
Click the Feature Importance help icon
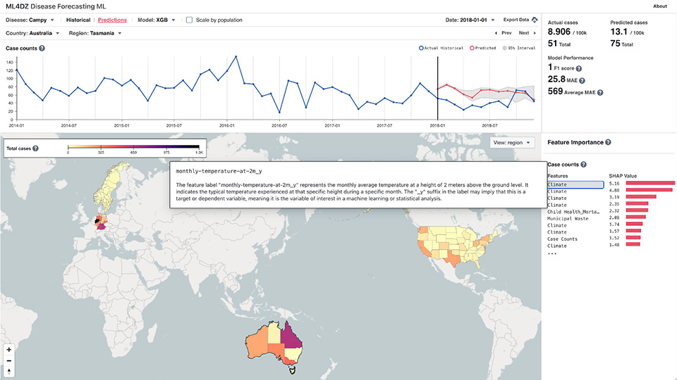click(608, 142)
